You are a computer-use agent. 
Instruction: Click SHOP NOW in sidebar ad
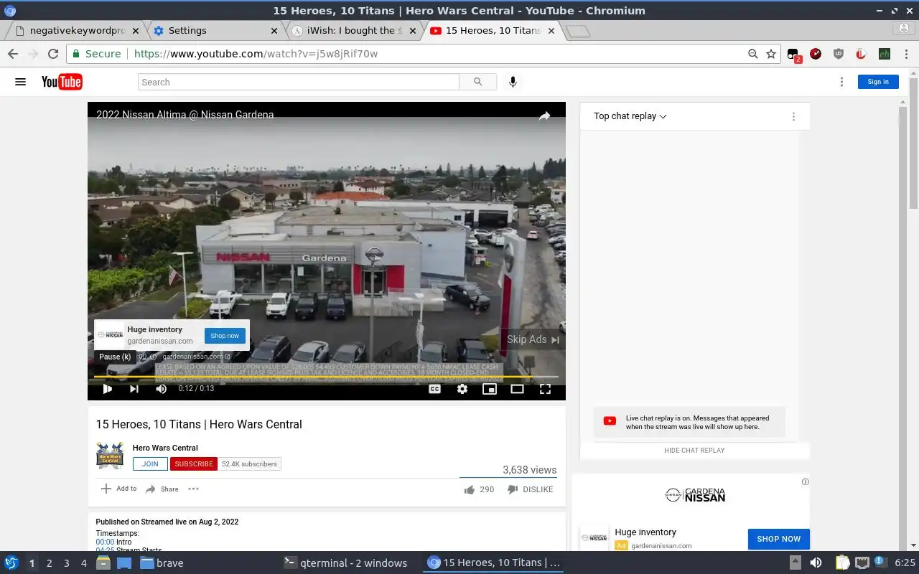778,539
